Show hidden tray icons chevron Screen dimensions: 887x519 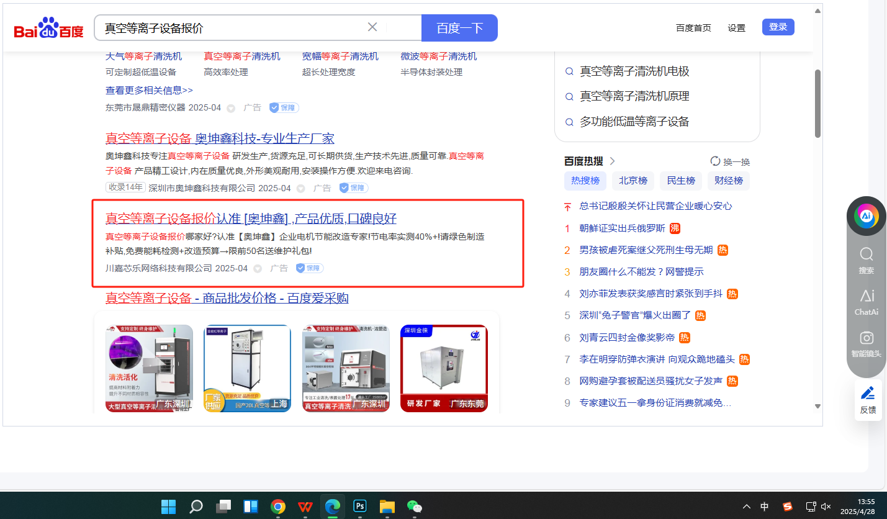[x=747, y=507]
